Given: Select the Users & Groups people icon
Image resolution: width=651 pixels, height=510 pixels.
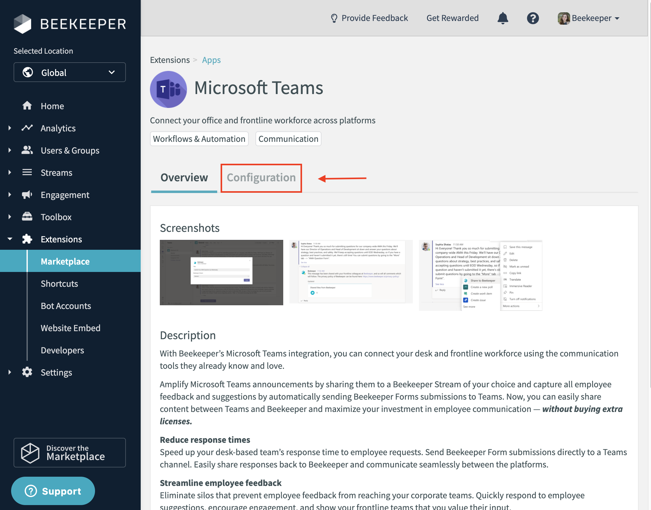Looking at the screenshot, I should tap(27, 150).
